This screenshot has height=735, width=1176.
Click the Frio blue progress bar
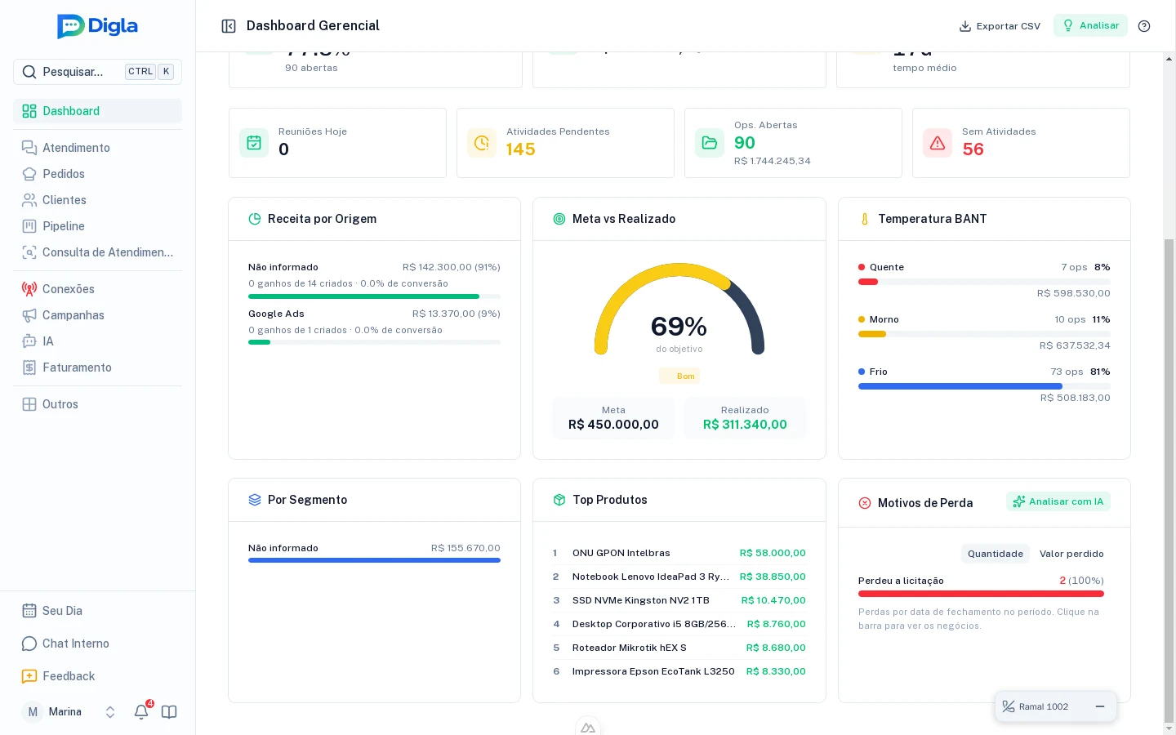coord(960,386)
